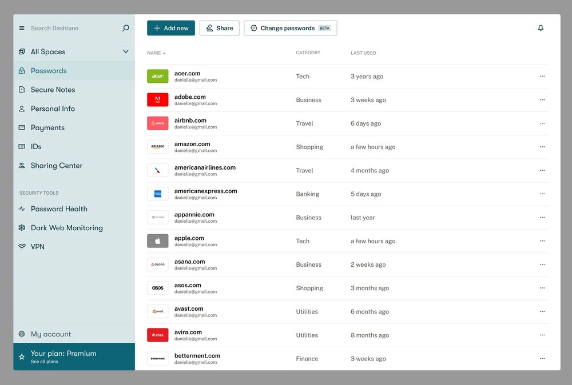
Task: Click the notifications bell icon
Action: 541,28
